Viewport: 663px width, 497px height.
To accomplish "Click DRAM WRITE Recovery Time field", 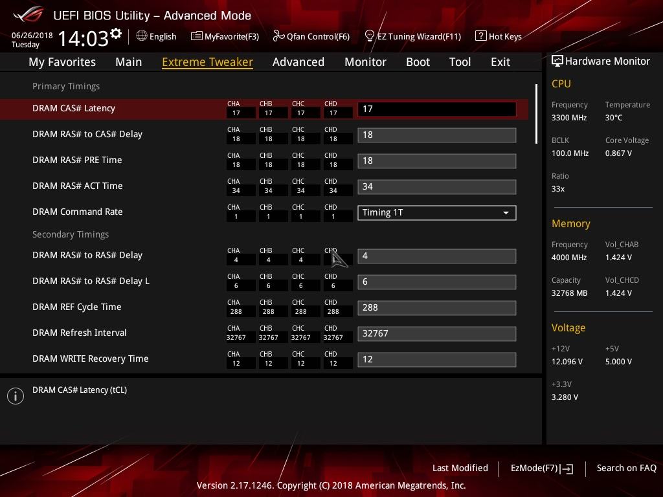I will point(436,359).
